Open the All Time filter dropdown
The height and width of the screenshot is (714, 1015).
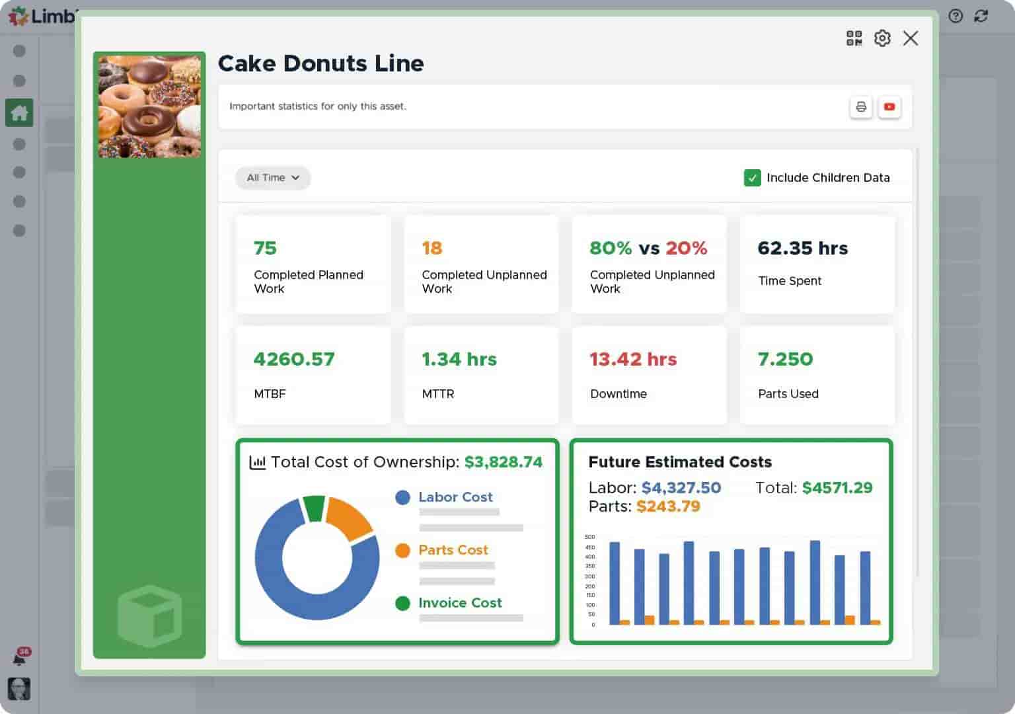[273, 177]
